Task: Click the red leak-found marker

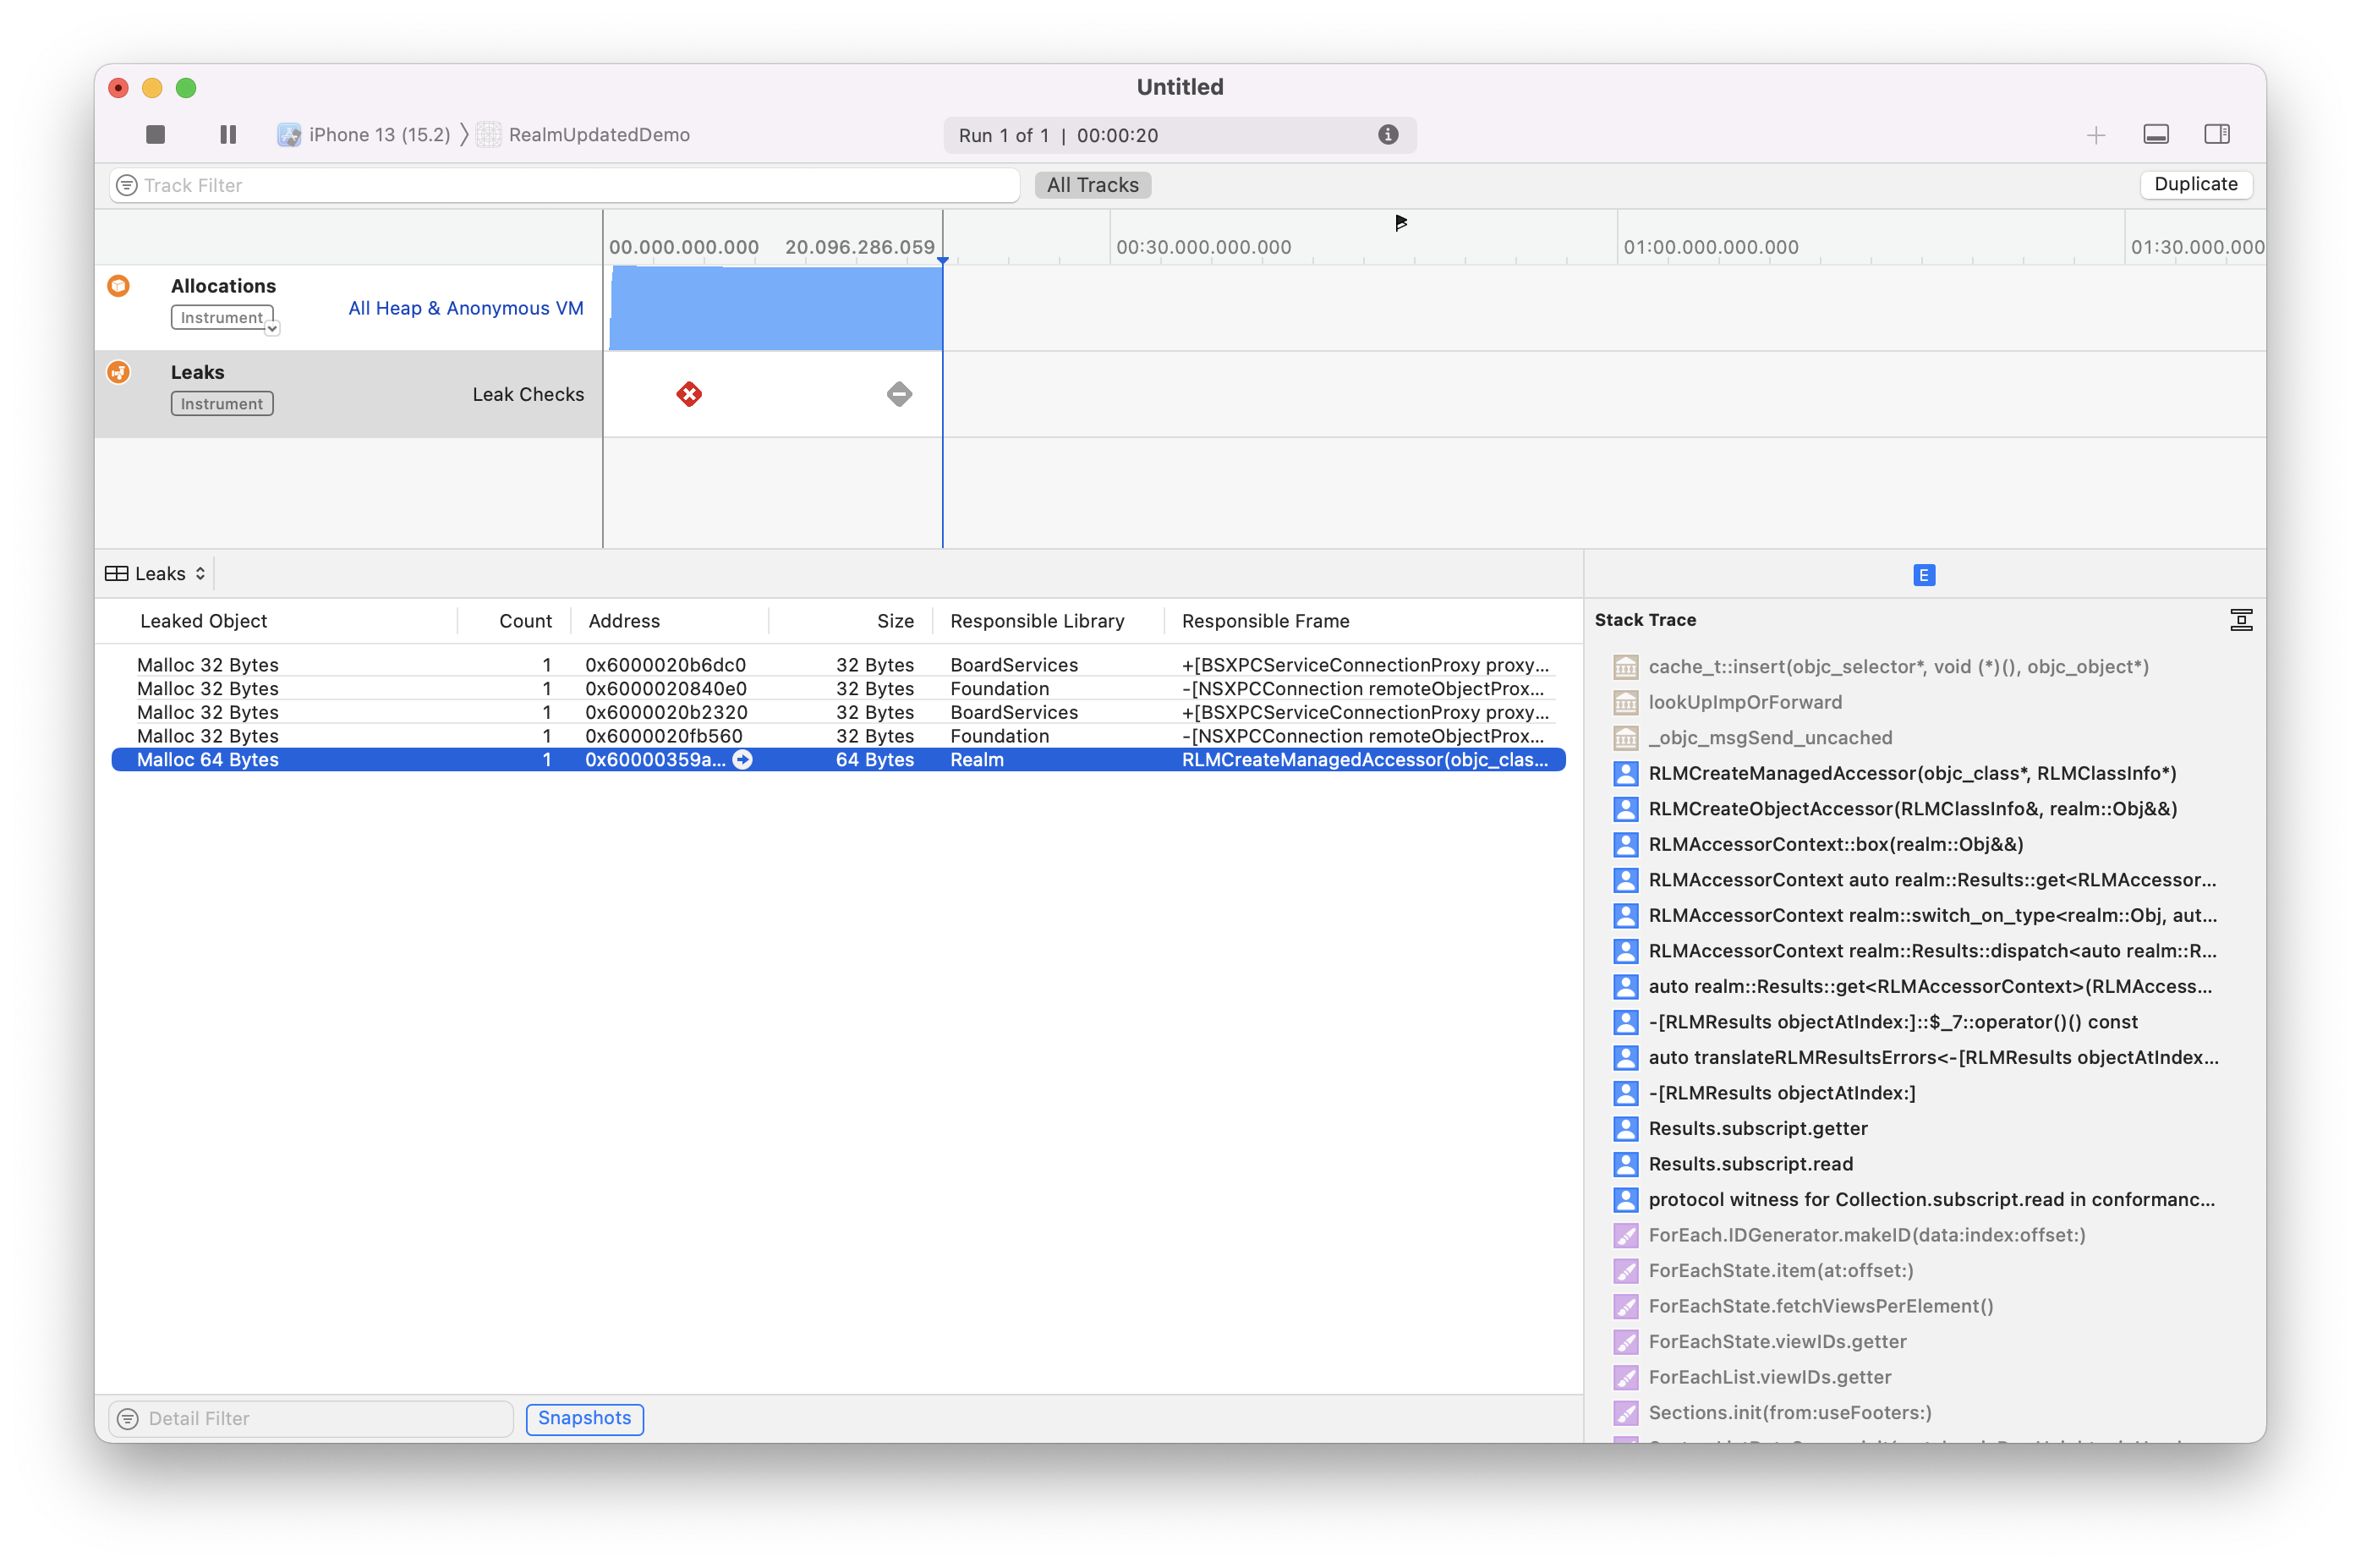Action: 688,394
